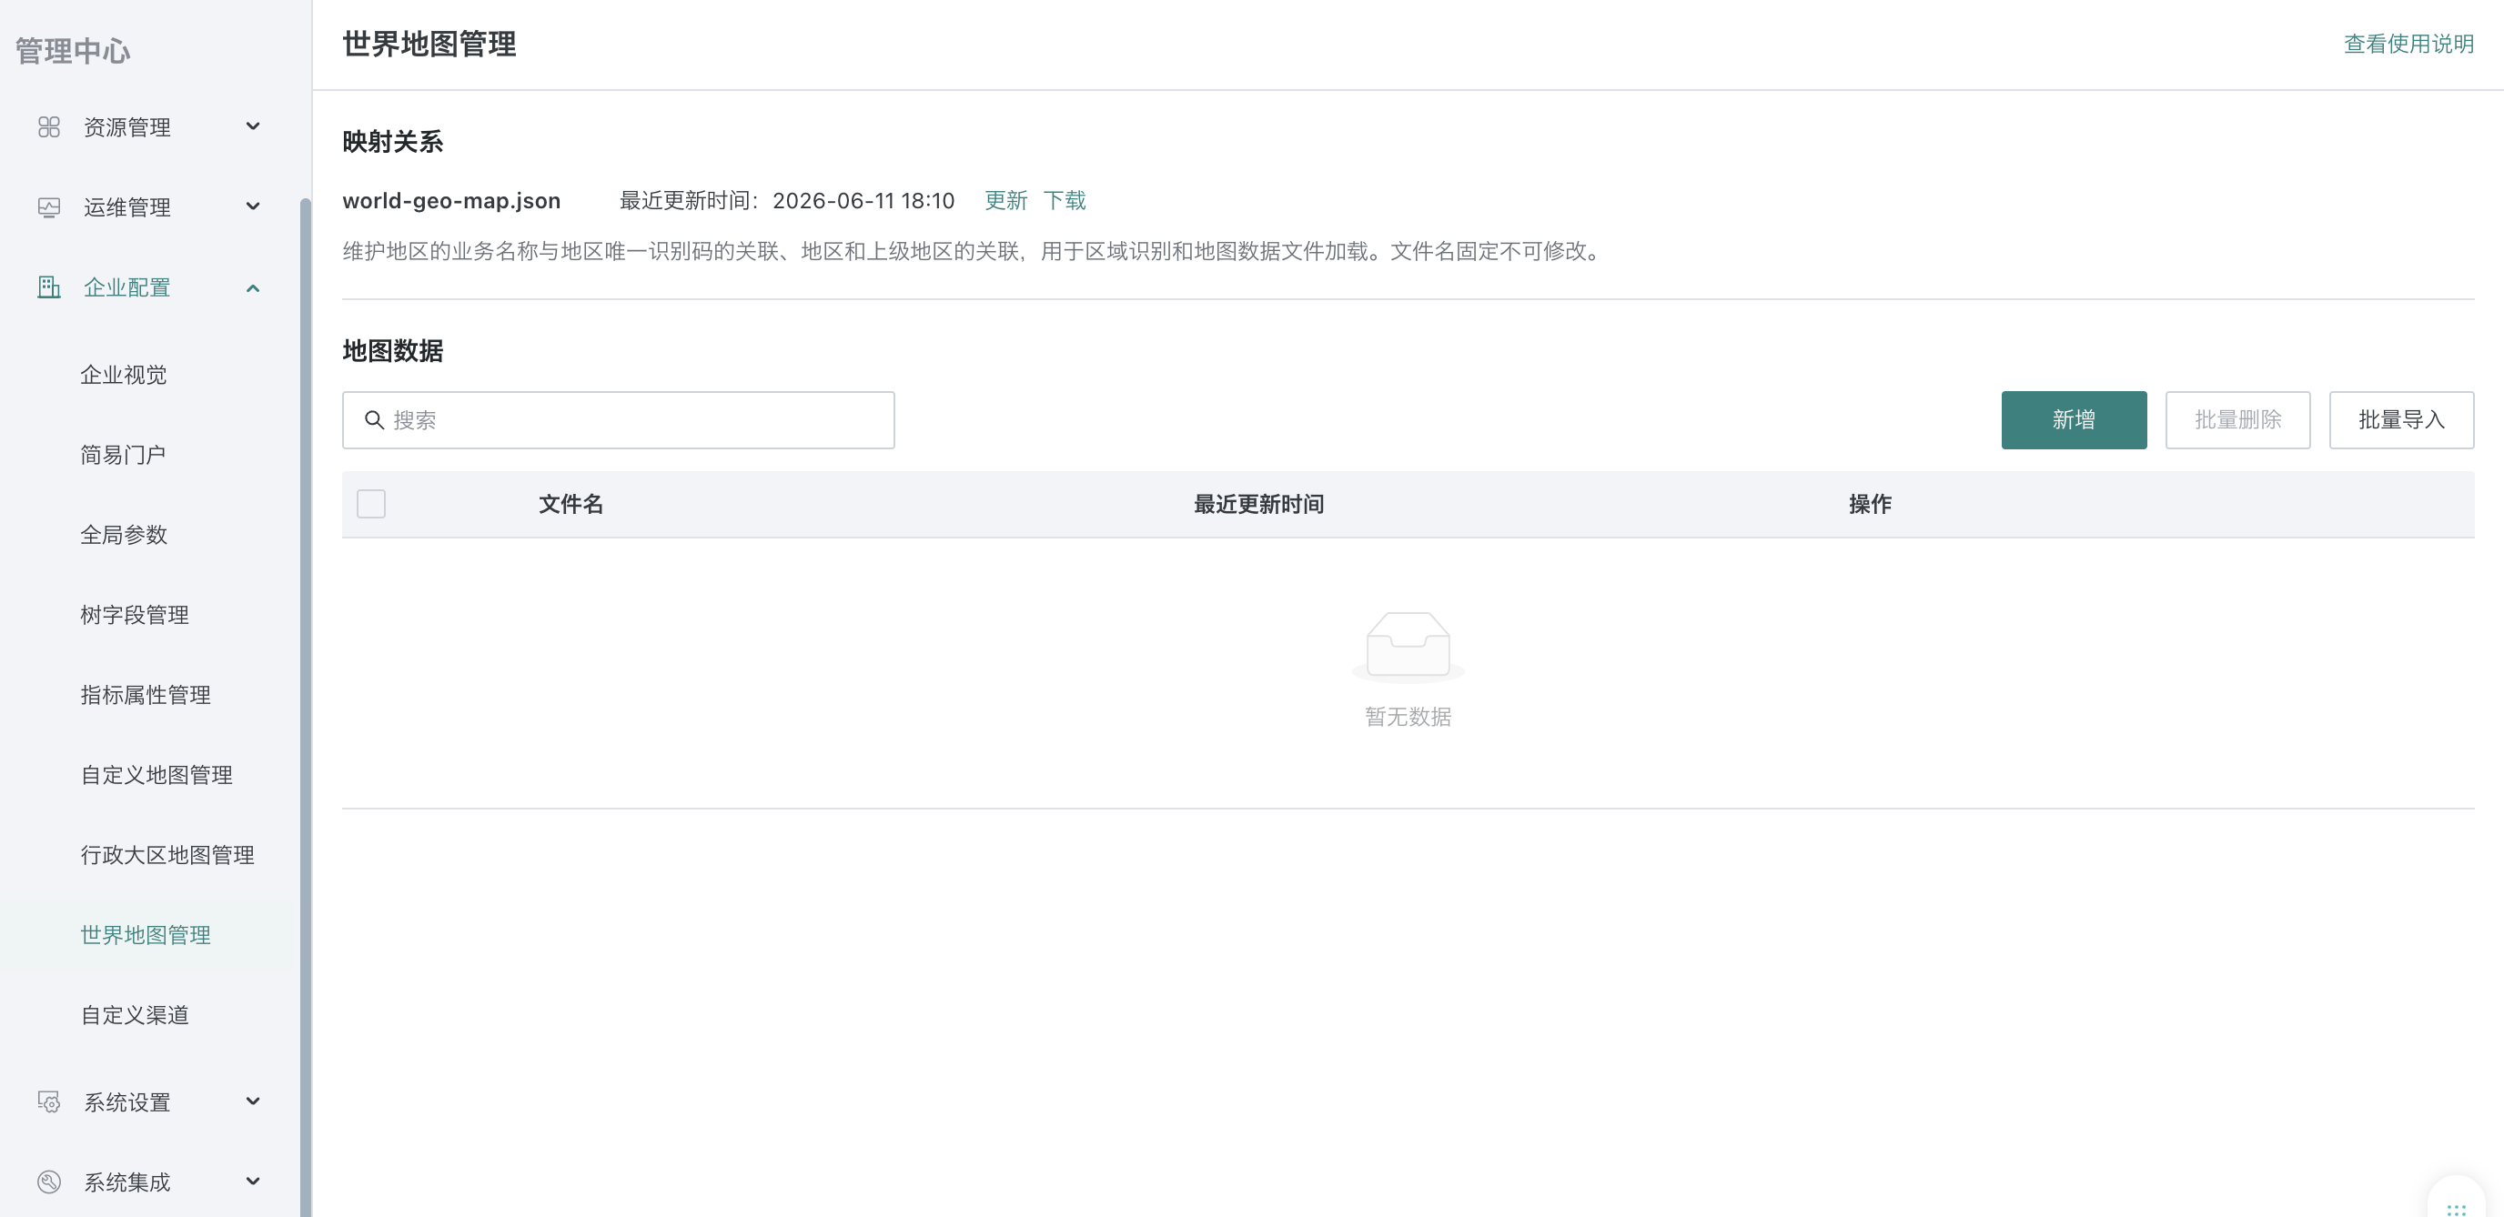2504x1217 pixels.
Task: Click 系统设置 menu label
Action: tap(127, 1102)
